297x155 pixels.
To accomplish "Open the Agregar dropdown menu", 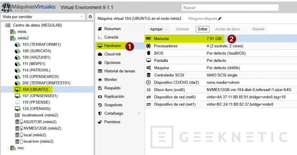I will click(x=159, y=29).
